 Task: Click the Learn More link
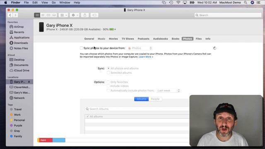pyautogui.click(x=146, y=57)
